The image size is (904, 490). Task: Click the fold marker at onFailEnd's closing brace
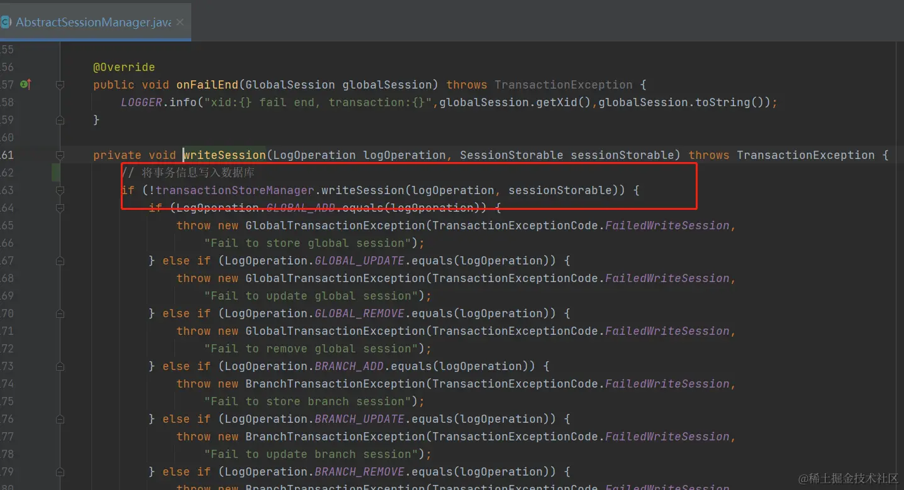click(x=60, y=120)
